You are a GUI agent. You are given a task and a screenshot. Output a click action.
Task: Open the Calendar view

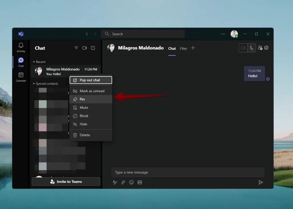coord(21,76)
